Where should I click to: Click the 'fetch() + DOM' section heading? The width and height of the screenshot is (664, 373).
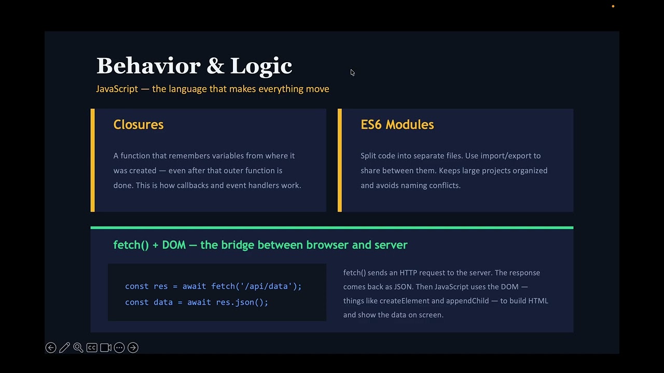click(x=260, y=245)
